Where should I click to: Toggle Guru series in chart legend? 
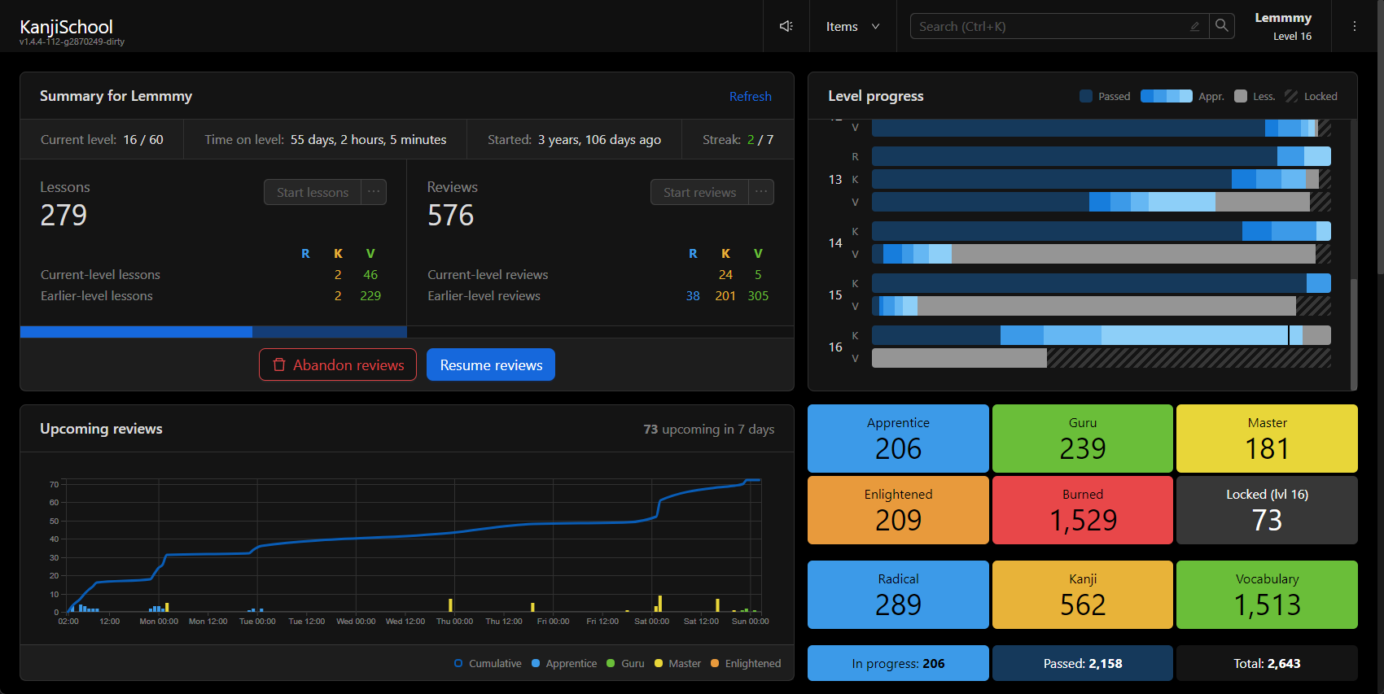click(x=625, y=663)
